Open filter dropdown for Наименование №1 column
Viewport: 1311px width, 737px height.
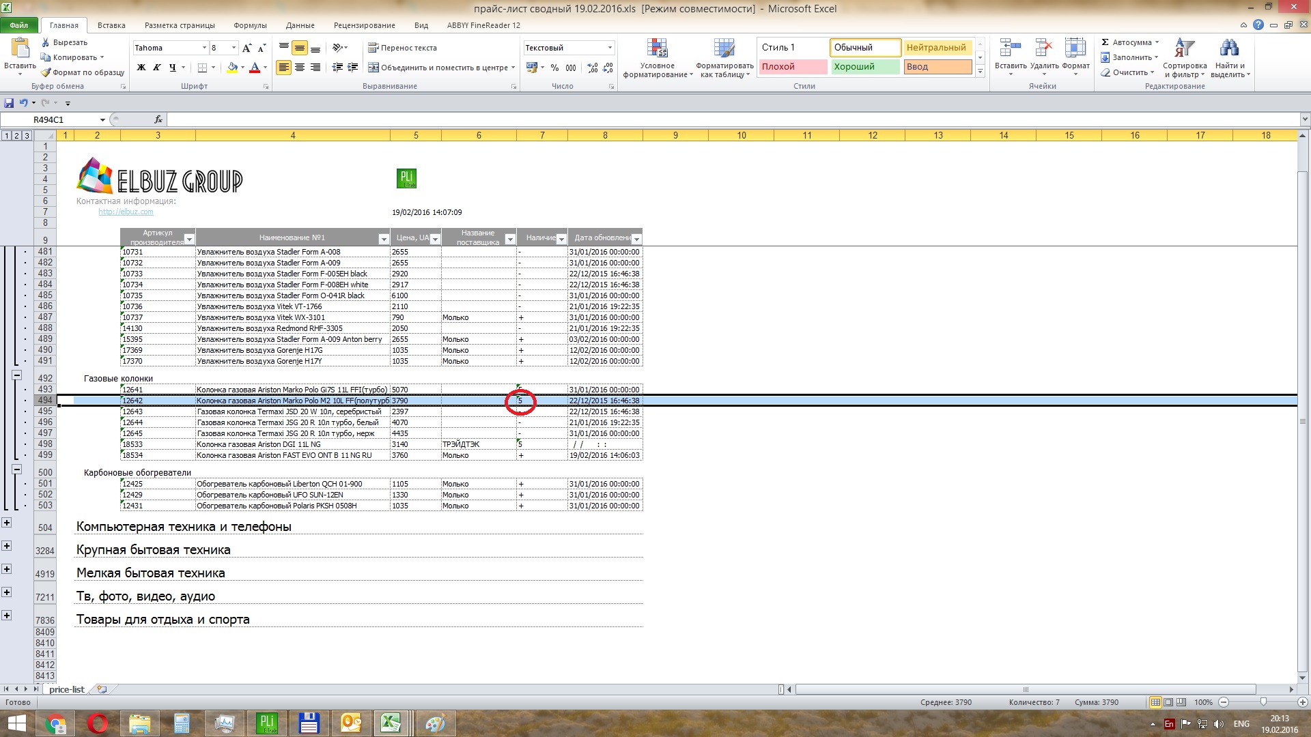pos(384,239)
